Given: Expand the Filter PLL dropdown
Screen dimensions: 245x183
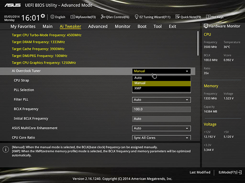Looking at the screenshot, I should [161, 100].
